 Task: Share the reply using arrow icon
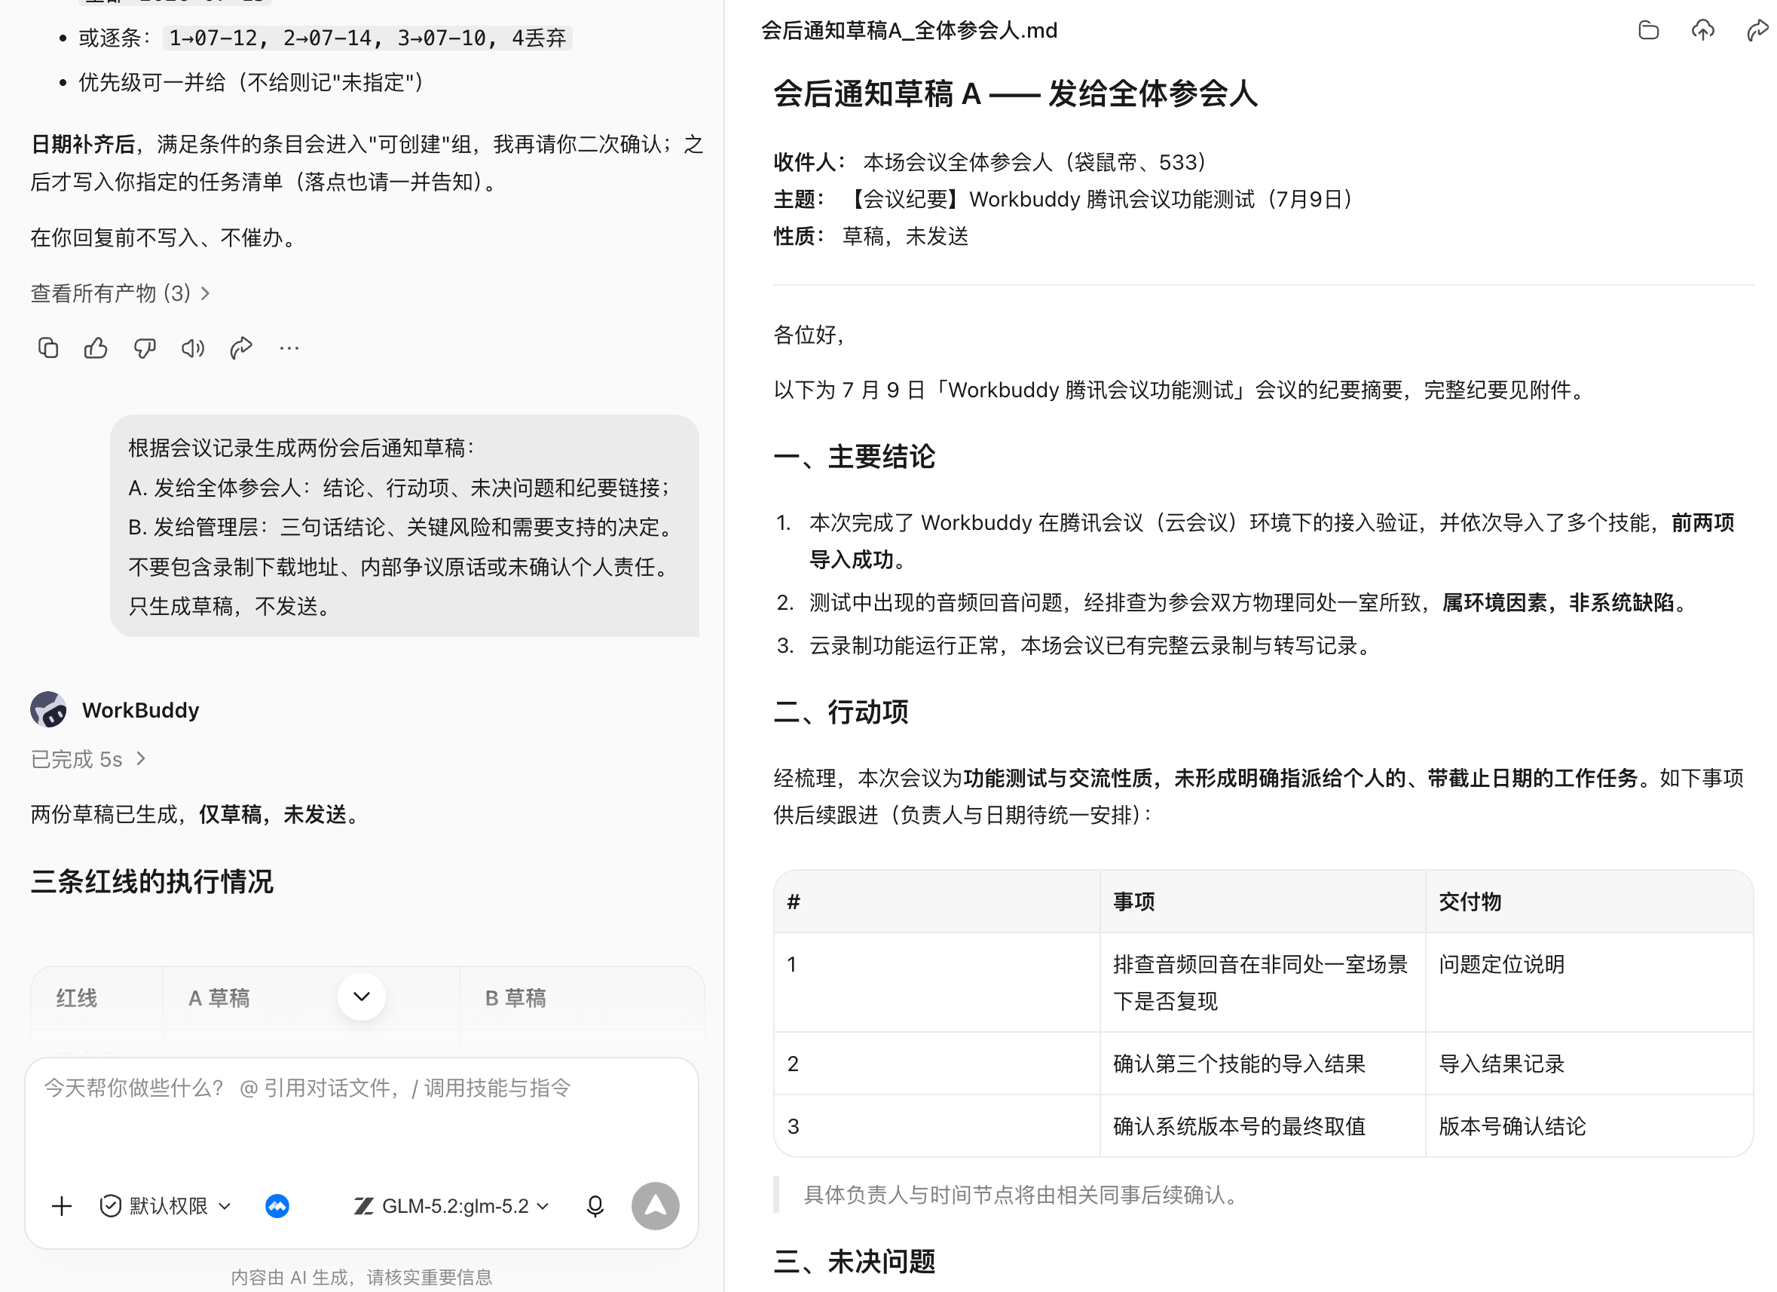tap(241, 347)
